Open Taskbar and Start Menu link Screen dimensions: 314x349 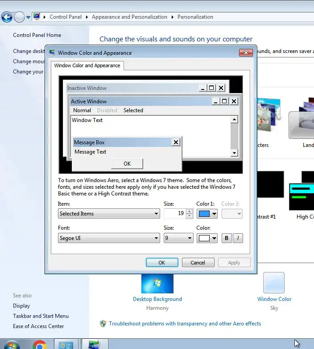tap(41, 316)
